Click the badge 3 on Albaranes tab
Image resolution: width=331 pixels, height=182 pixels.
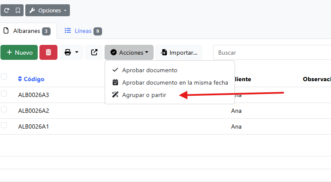46,31
